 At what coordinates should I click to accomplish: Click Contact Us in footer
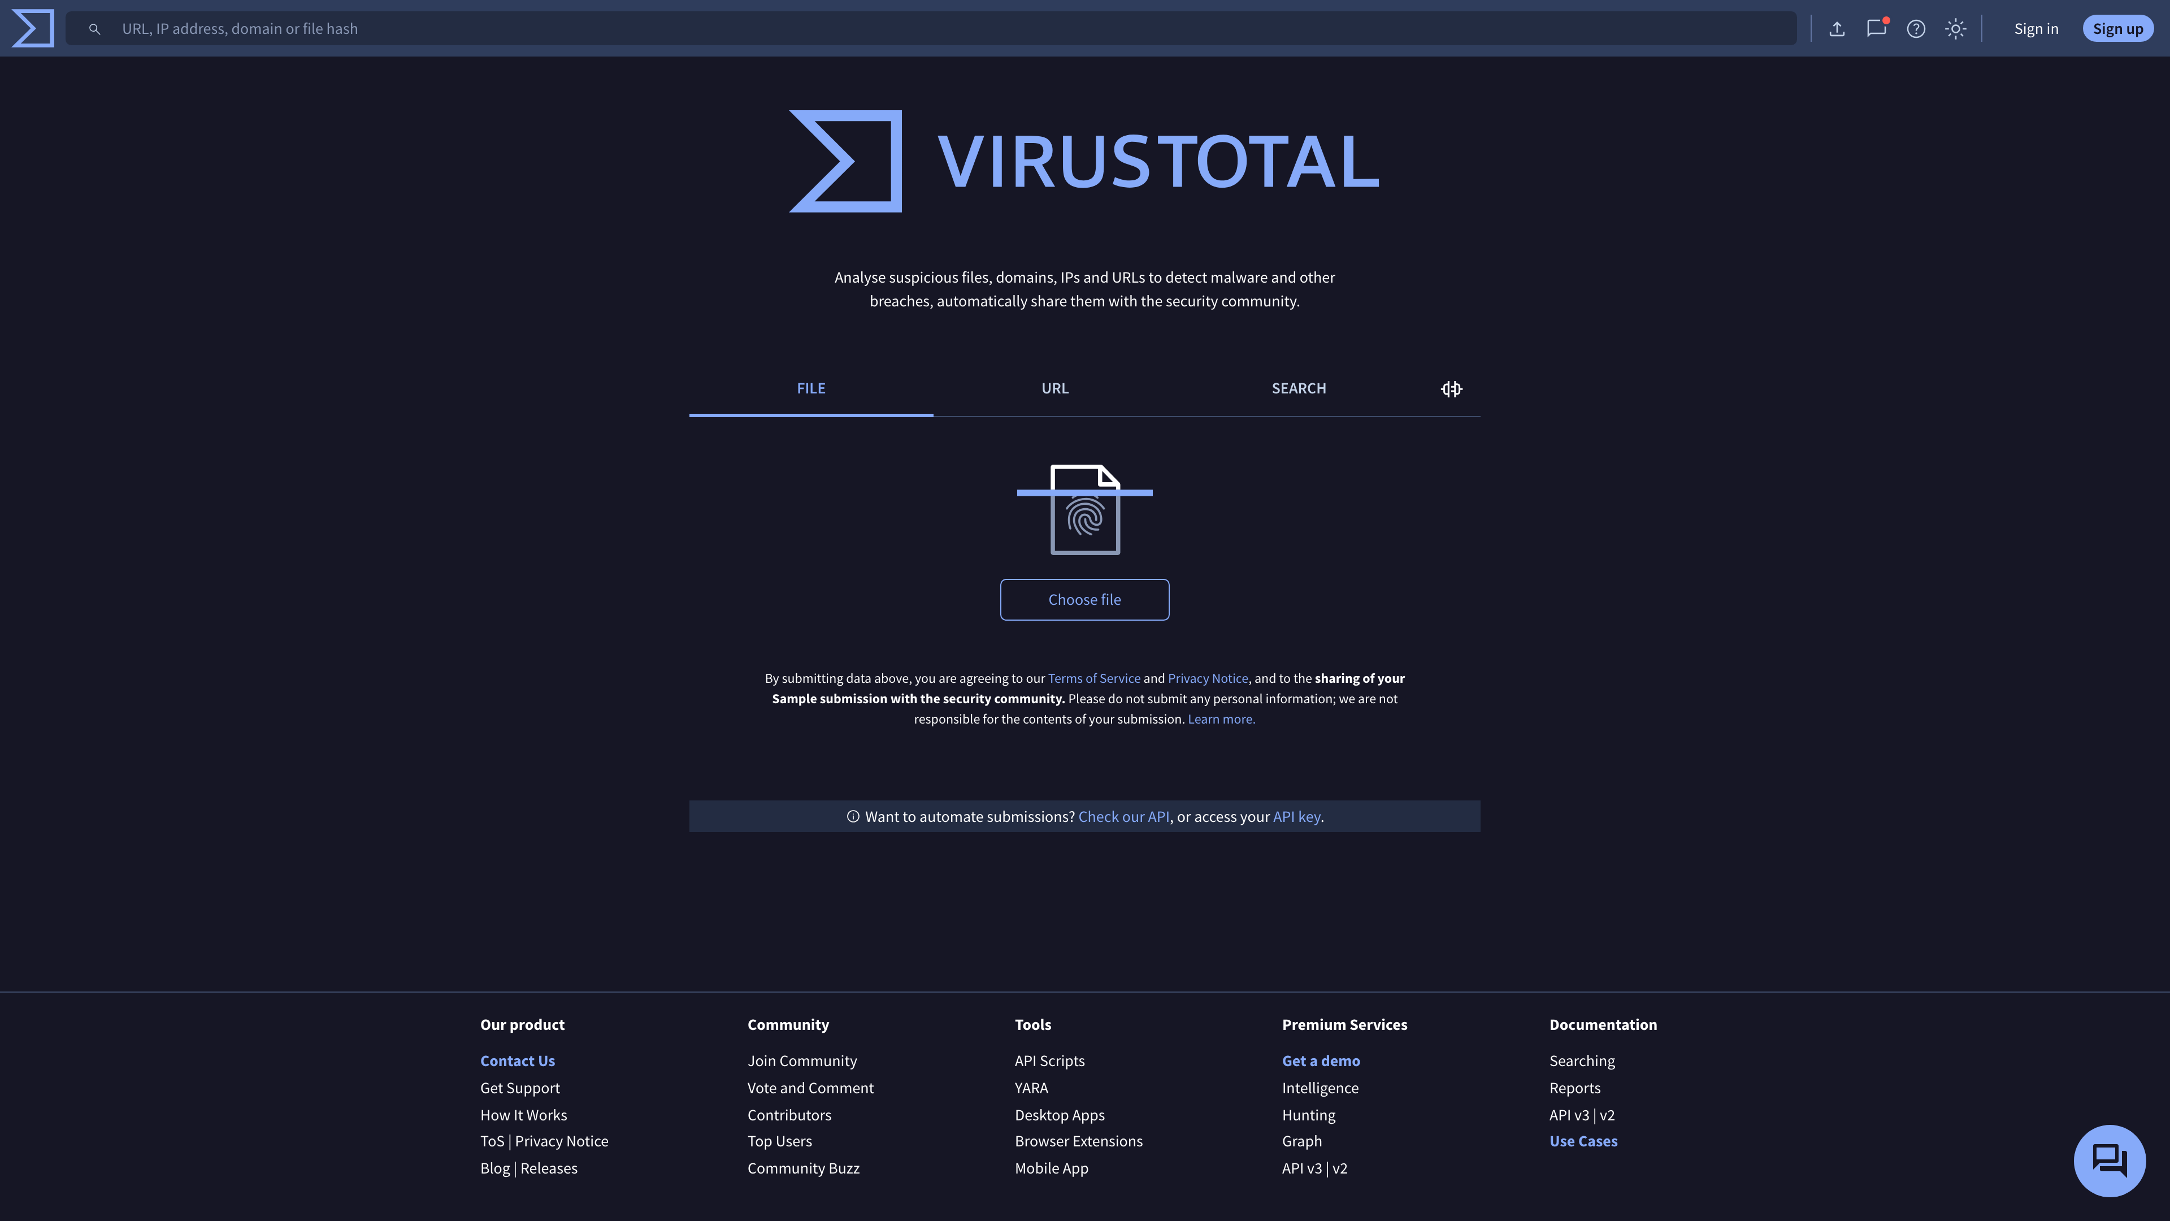517,1061
